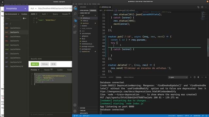Collapse the CURSO-REST-API folder section

[x=88, y=13]
